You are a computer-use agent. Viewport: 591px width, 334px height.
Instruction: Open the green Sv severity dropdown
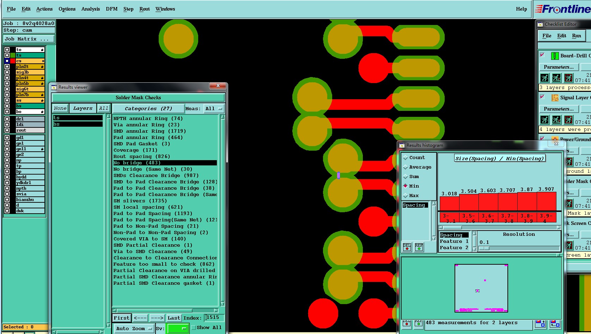click(x=178, y=328)
